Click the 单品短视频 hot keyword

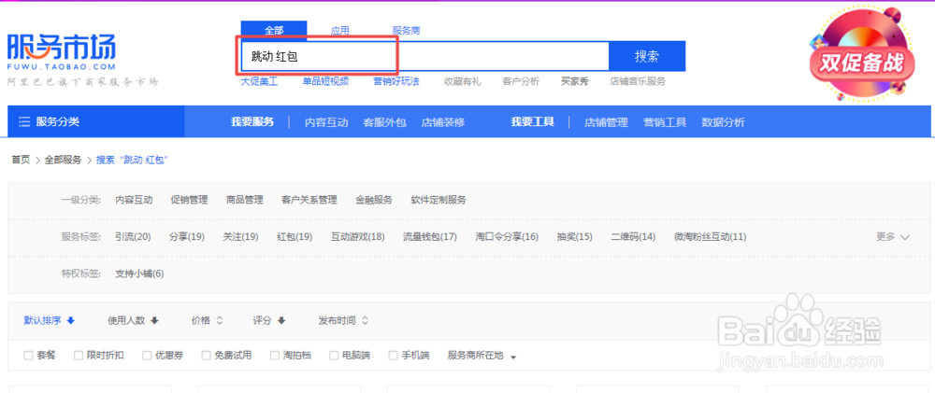[x=325, y=81]
